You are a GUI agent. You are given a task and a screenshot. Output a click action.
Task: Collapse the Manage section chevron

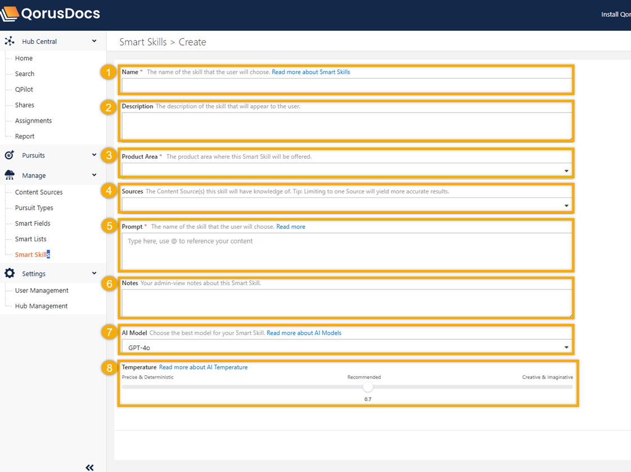click(x=94, y=176)
